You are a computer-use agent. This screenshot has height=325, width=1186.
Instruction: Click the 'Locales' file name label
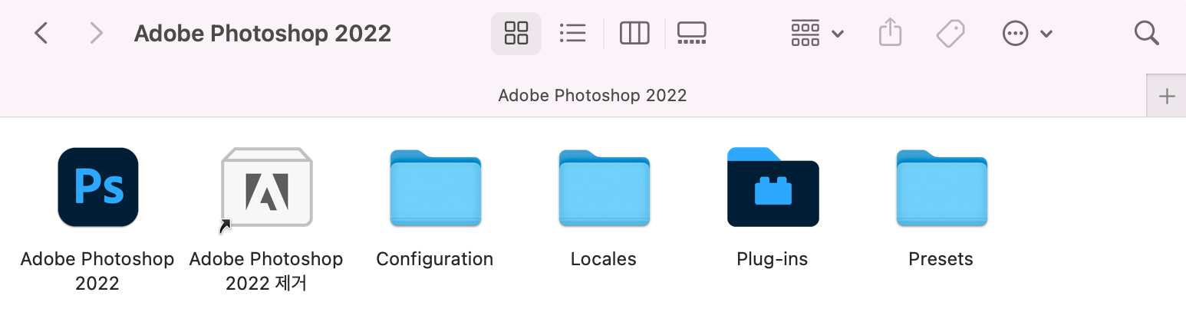tap(604, 259)
